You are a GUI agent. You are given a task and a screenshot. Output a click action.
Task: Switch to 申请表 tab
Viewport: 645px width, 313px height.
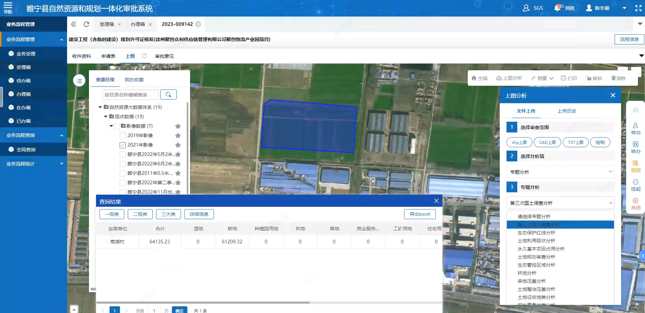[108, 56]
